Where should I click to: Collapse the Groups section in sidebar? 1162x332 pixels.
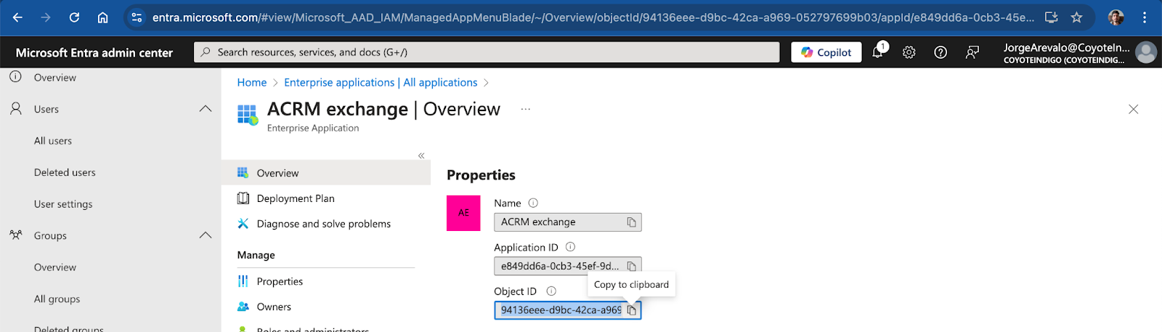point(206,235)
